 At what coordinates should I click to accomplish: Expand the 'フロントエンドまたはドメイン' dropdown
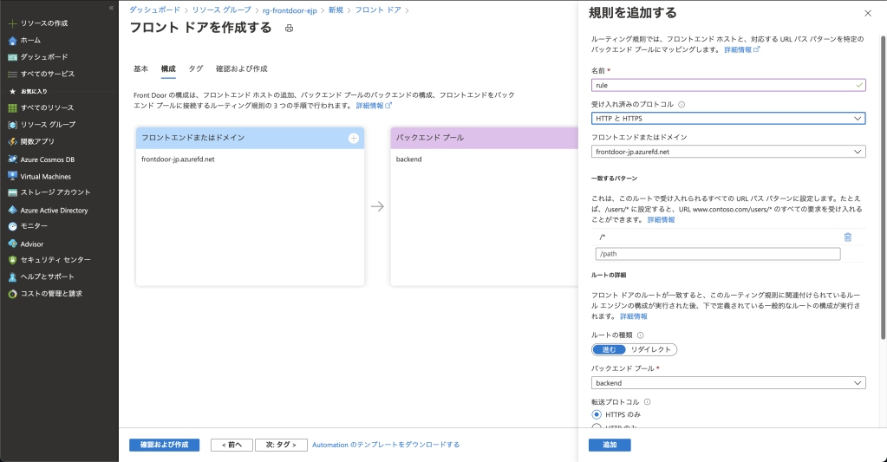pos(728,152)
